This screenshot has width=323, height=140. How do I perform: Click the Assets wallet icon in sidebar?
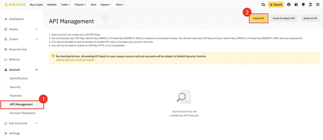pos(6,29)
